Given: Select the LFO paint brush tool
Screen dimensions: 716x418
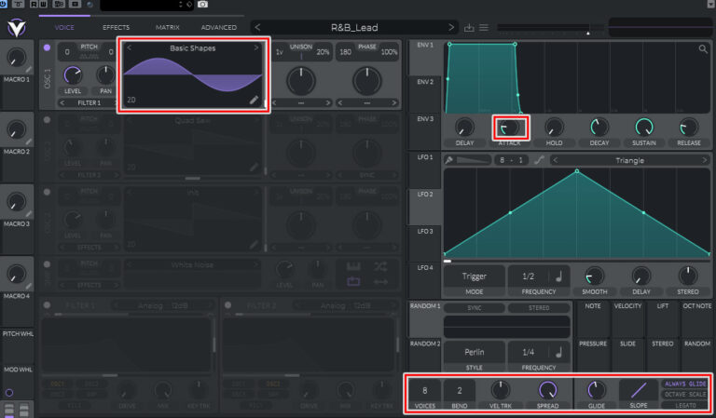Looking at the screenshot, I should pos(450,160).
